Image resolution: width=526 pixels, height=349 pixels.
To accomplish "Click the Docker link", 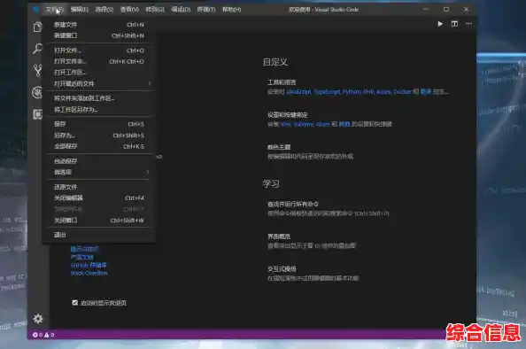I will [402, 91].
